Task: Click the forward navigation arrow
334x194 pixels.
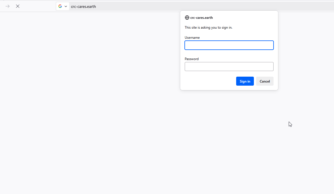Action: (8, 6)
